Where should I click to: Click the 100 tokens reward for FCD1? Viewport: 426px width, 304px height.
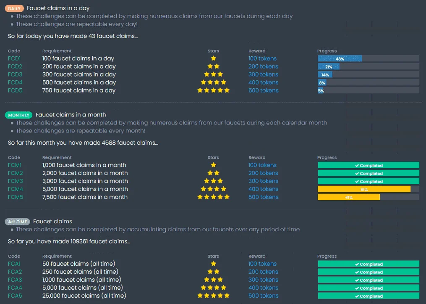(262, 58)
